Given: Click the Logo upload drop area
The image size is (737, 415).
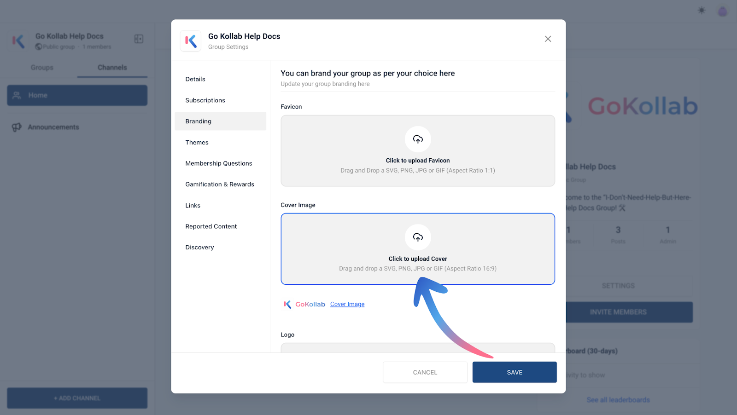Looking at the screenshot, I should click(x=418, y=347).
